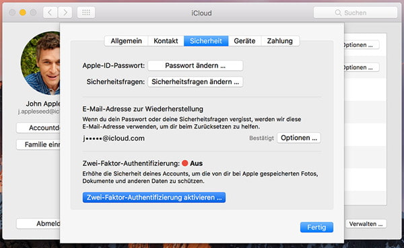Click Sicherheitsfragen ändern button
Image resolution: width=404 pixels, height=248 pixels.
point(195,82)
